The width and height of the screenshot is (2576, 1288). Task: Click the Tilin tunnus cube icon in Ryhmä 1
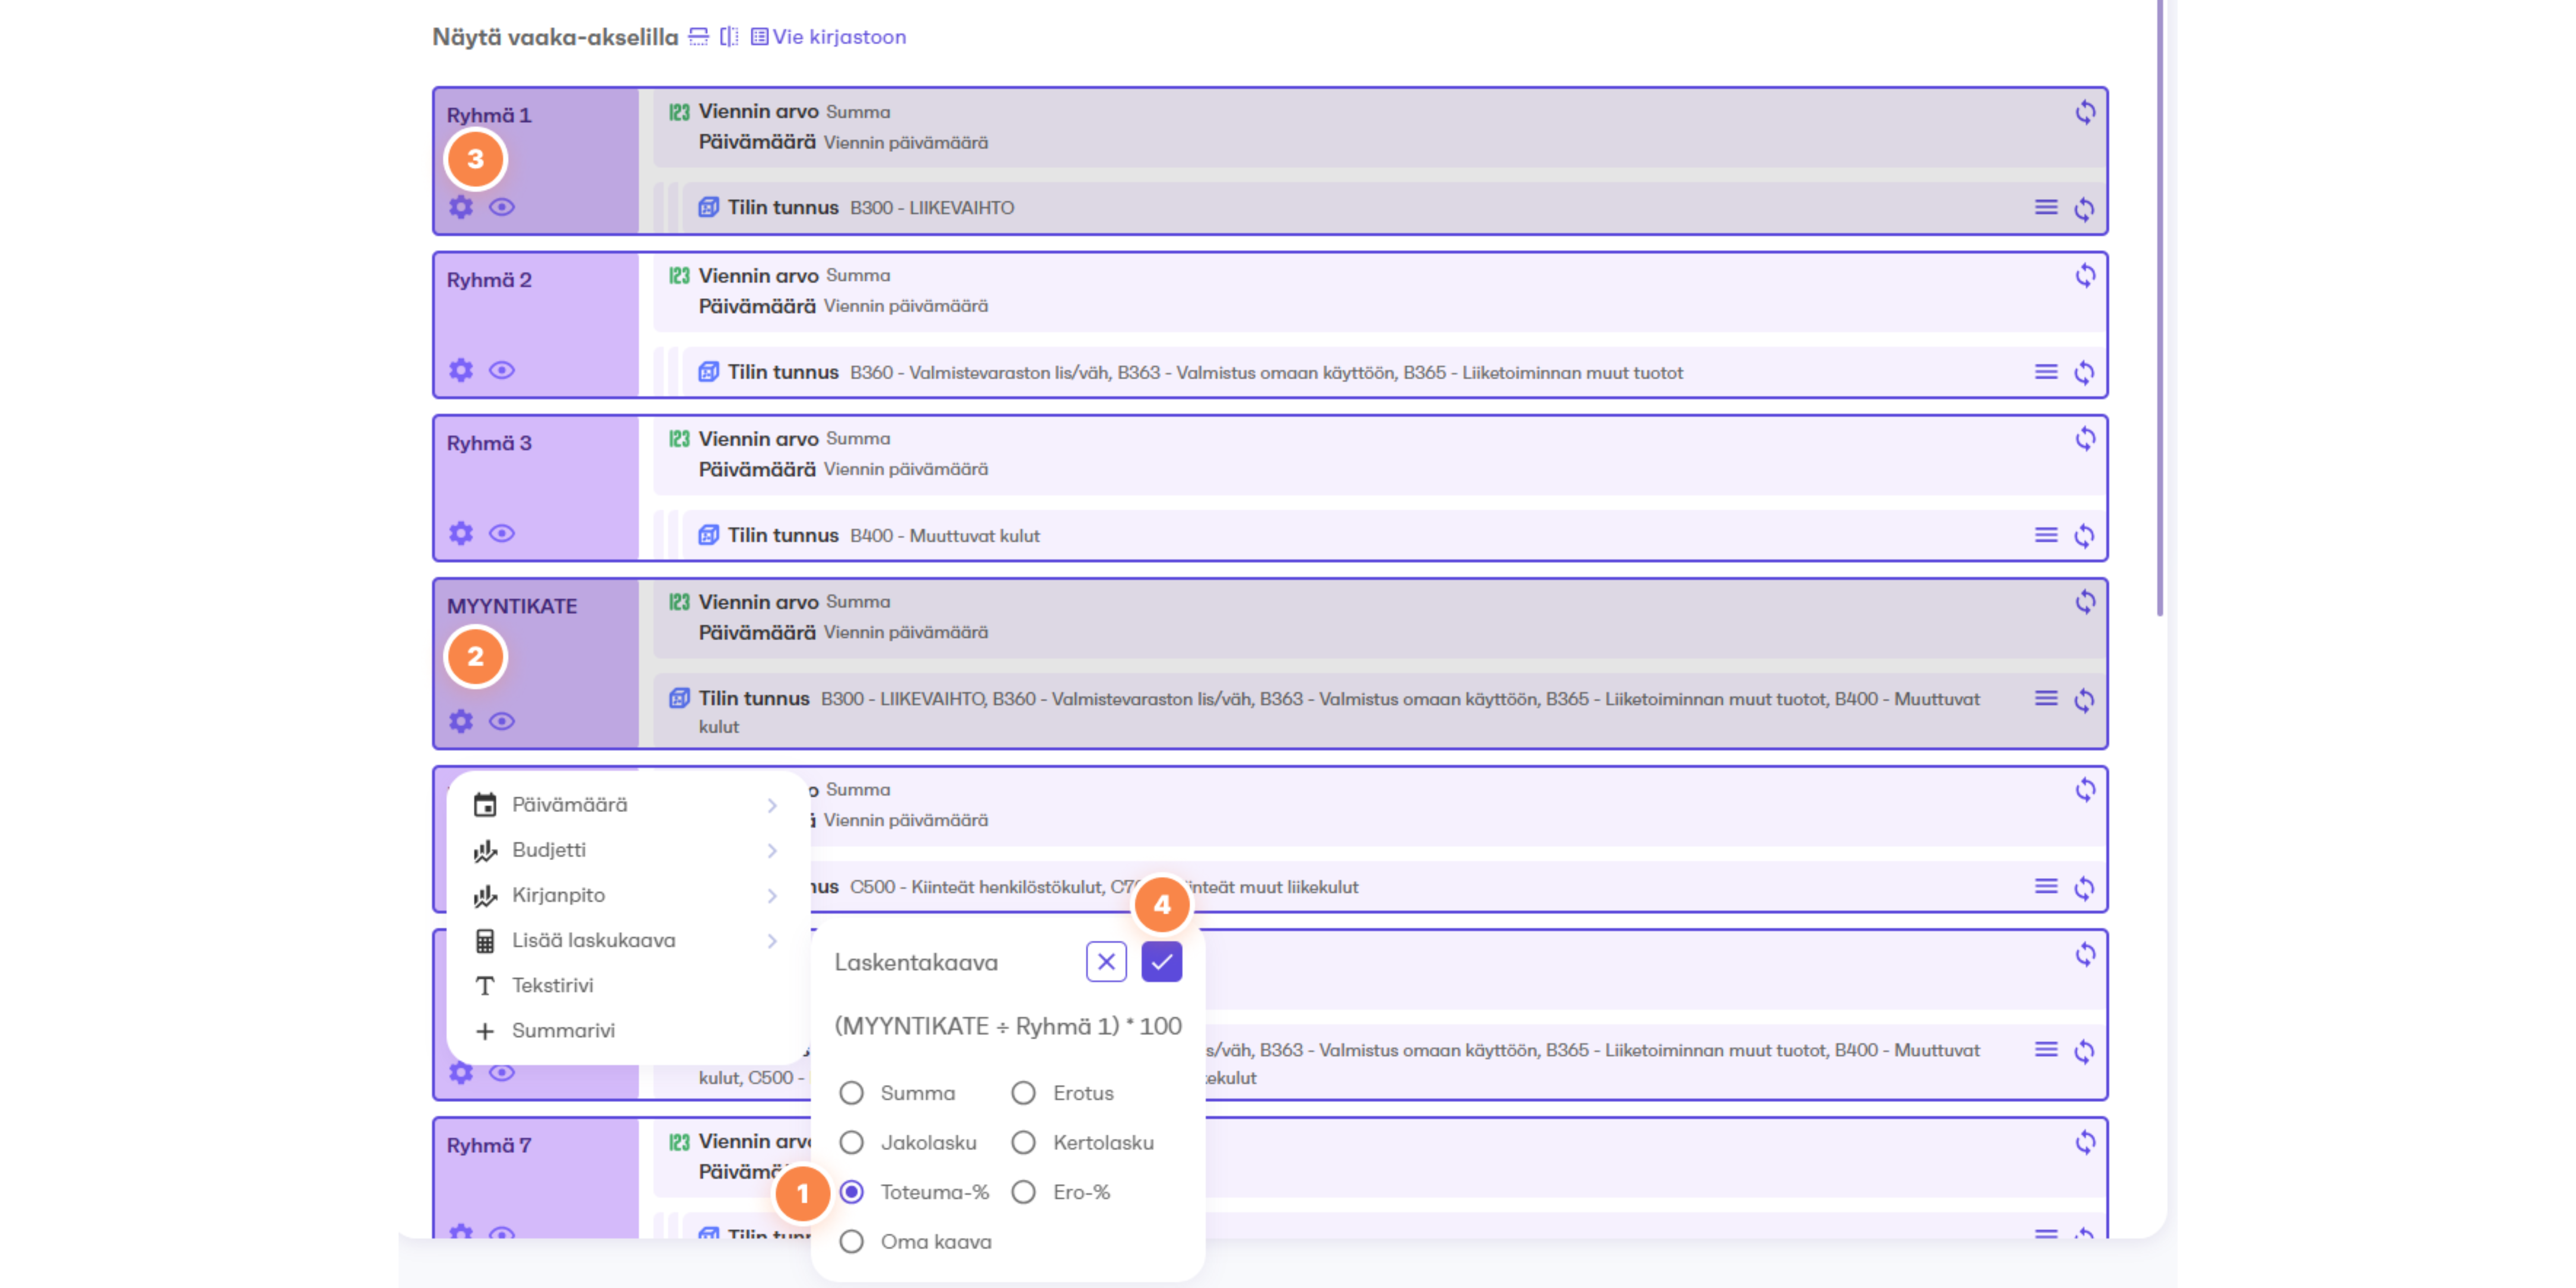[x=708, y=207]
